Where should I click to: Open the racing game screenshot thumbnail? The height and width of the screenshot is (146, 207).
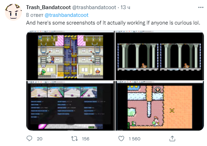pos(70,106)
